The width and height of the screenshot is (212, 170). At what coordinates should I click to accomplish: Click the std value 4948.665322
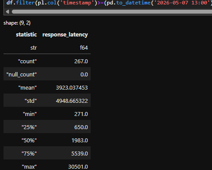click(72, 101)
